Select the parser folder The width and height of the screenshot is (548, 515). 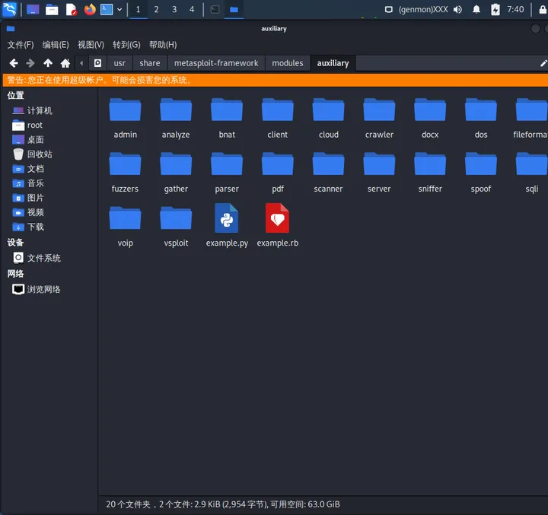pyautogui.click(x=227, y=172)
